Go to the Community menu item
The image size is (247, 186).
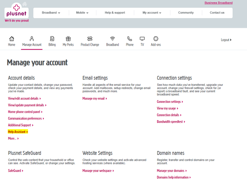click(x=186, y=13)
